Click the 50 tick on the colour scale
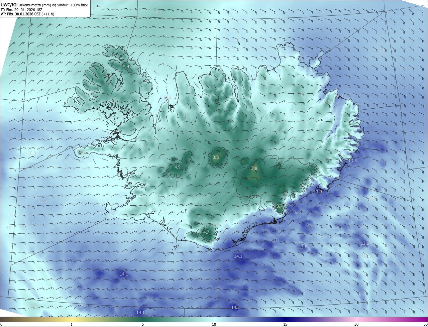 point(425,324)
